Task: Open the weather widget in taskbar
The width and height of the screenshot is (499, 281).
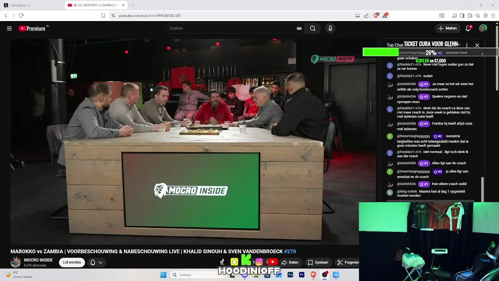Action: (19, 275)
